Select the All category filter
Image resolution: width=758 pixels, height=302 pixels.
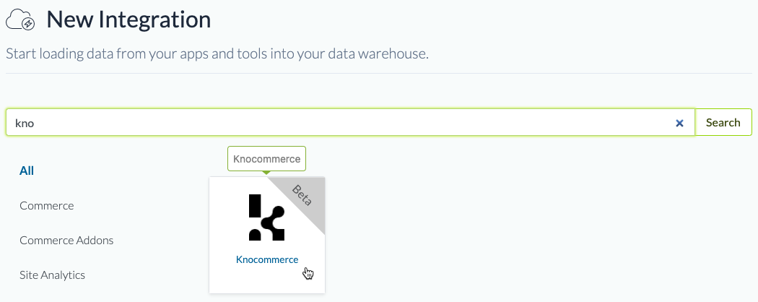click(27, 171)
